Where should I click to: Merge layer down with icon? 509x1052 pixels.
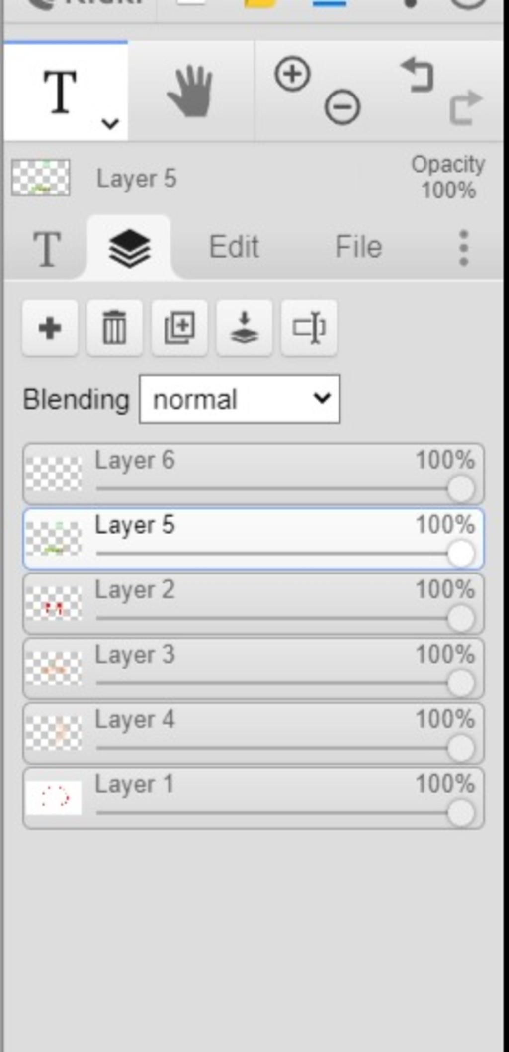tap(244, 328)
